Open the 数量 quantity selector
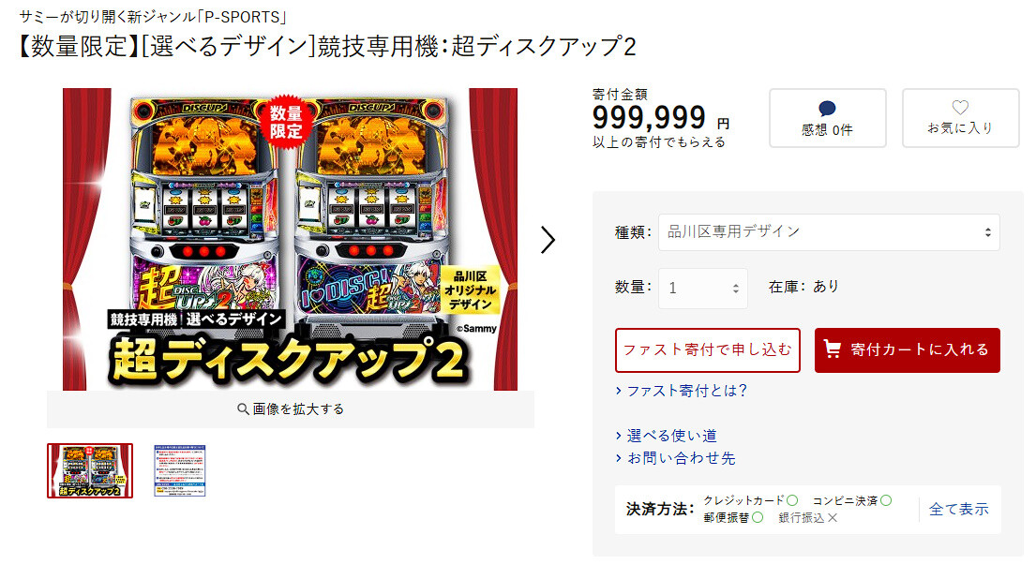Image resolution: width=1036 pixels, height=579 pixels. coord(703,288)
